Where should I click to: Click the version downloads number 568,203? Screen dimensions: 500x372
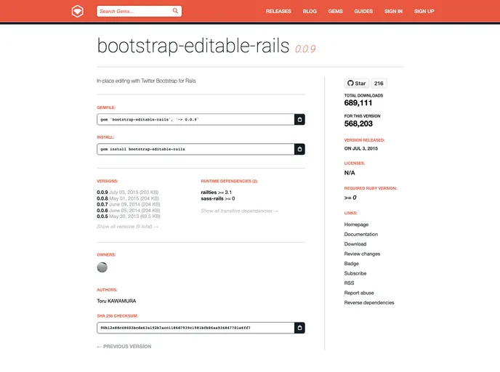pos(358,124)
